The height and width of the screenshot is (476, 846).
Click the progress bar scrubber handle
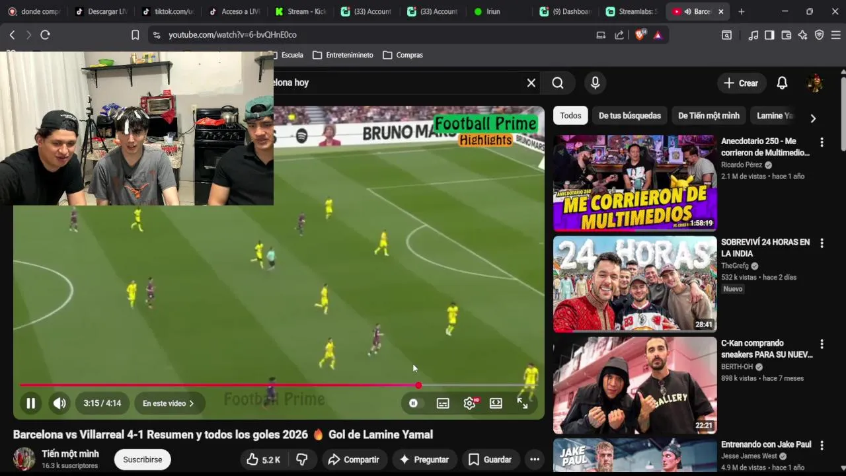(418, 385)
